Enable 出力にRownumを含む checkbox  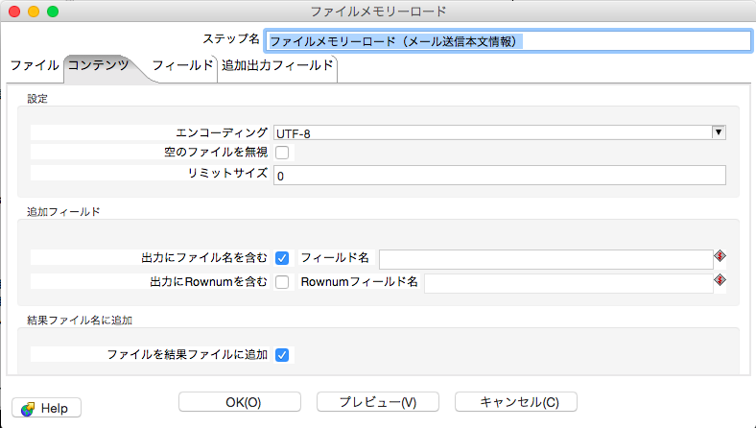[282, 282]
